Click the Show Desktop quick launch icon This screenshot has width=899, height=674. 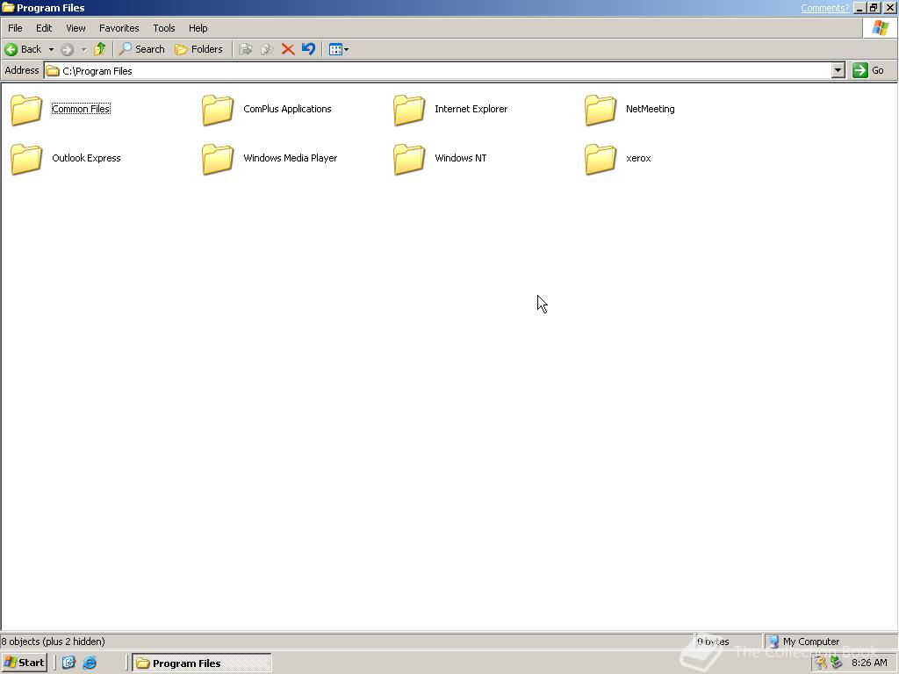pyautogui.click(x=68, y=663)
